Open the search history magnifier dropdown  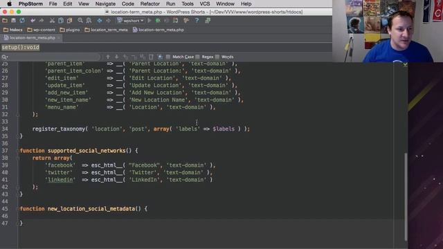(x=5, y=57)
